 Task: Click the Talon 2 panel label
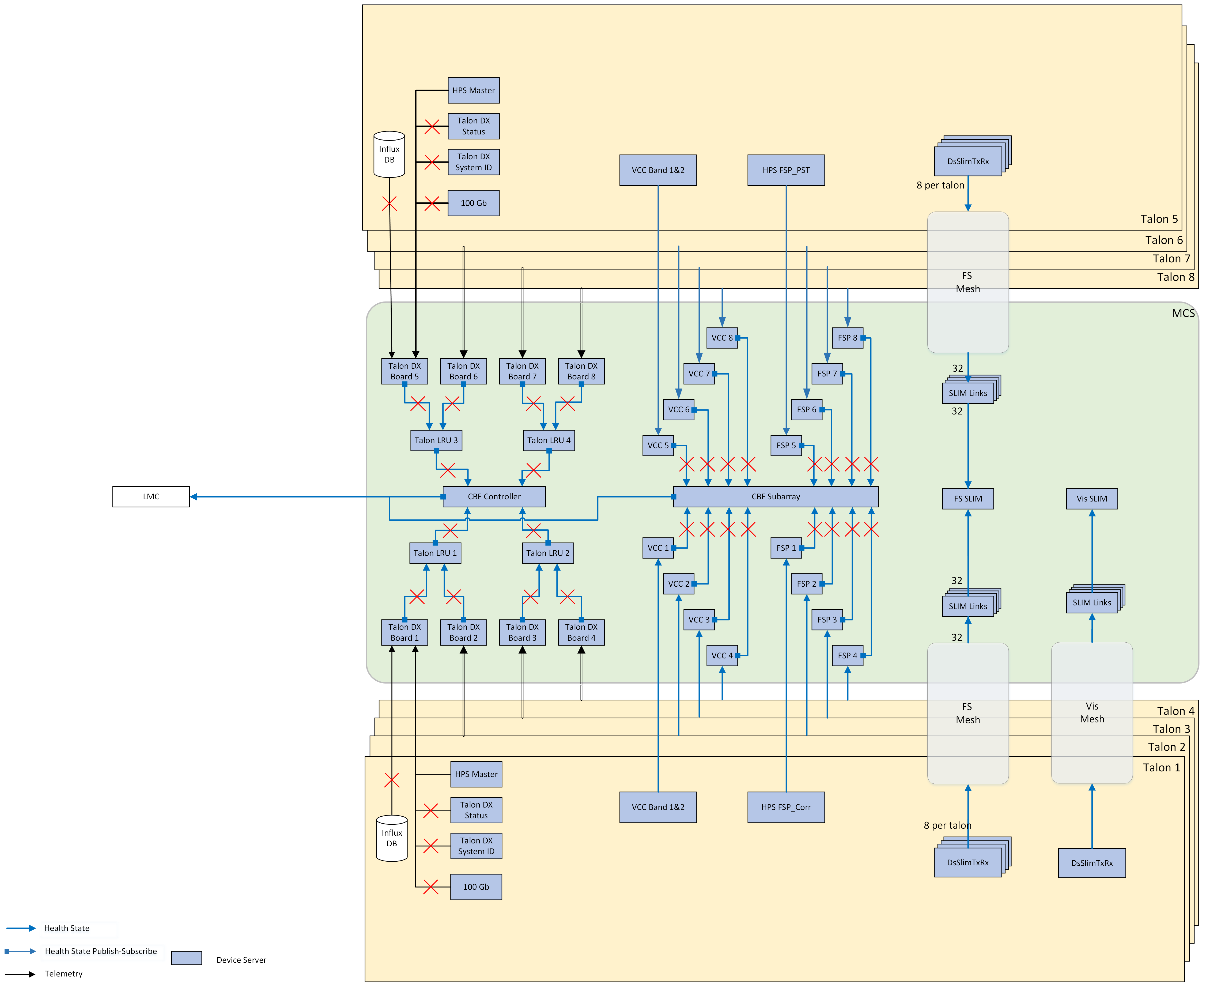point(1166,747)
